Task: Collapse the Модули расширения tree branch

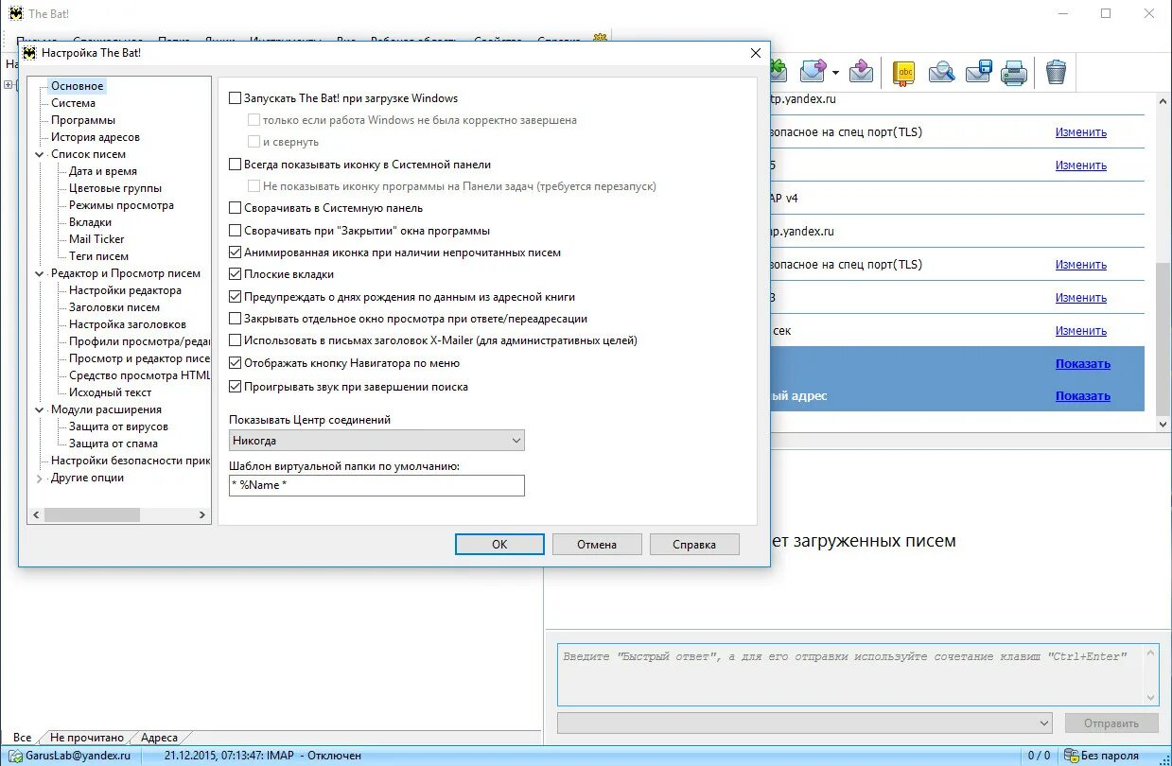Action: pyautogui.click(x=40, y=409)
